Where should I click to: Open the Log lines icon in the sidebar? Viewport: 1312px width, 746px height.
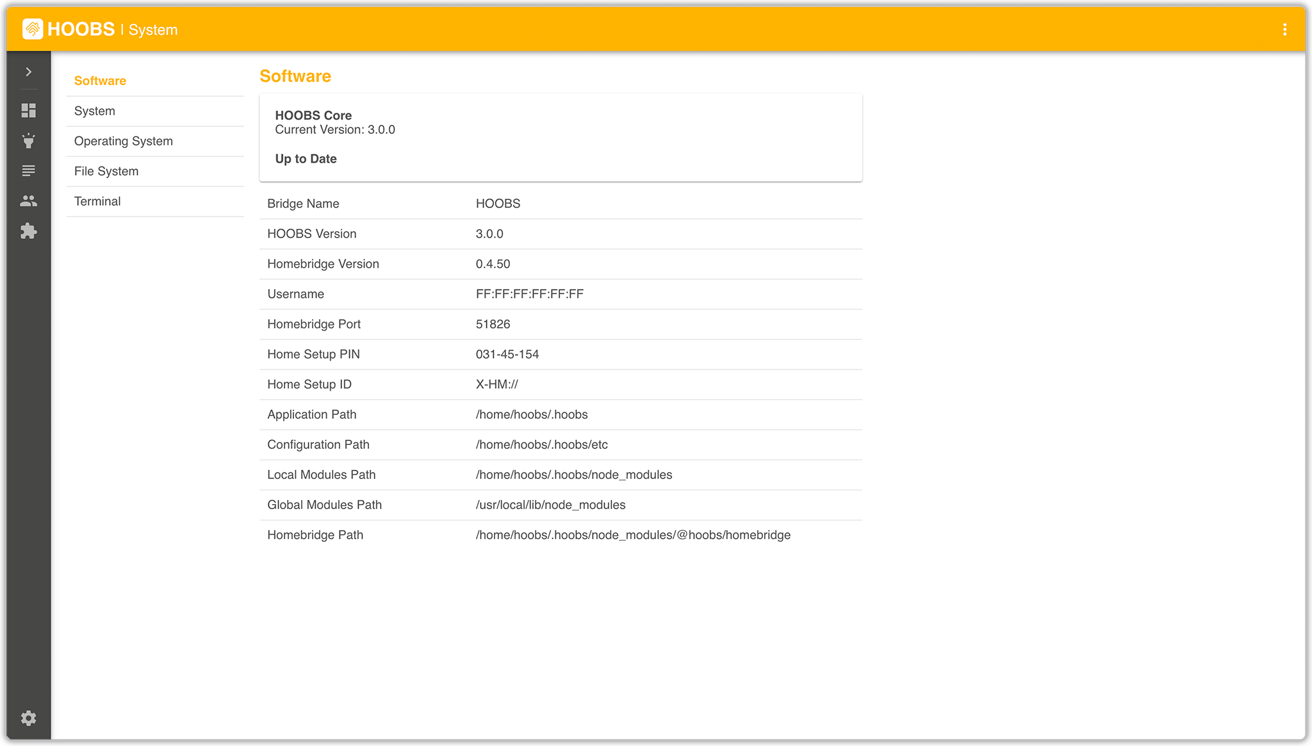28,171
